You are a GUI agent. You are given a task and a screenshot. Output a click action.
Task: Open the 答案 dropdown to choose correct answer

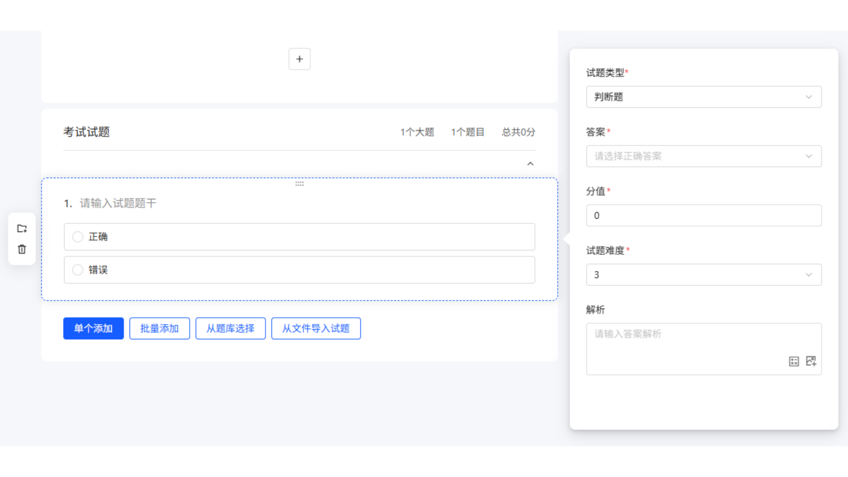[703, 156]
